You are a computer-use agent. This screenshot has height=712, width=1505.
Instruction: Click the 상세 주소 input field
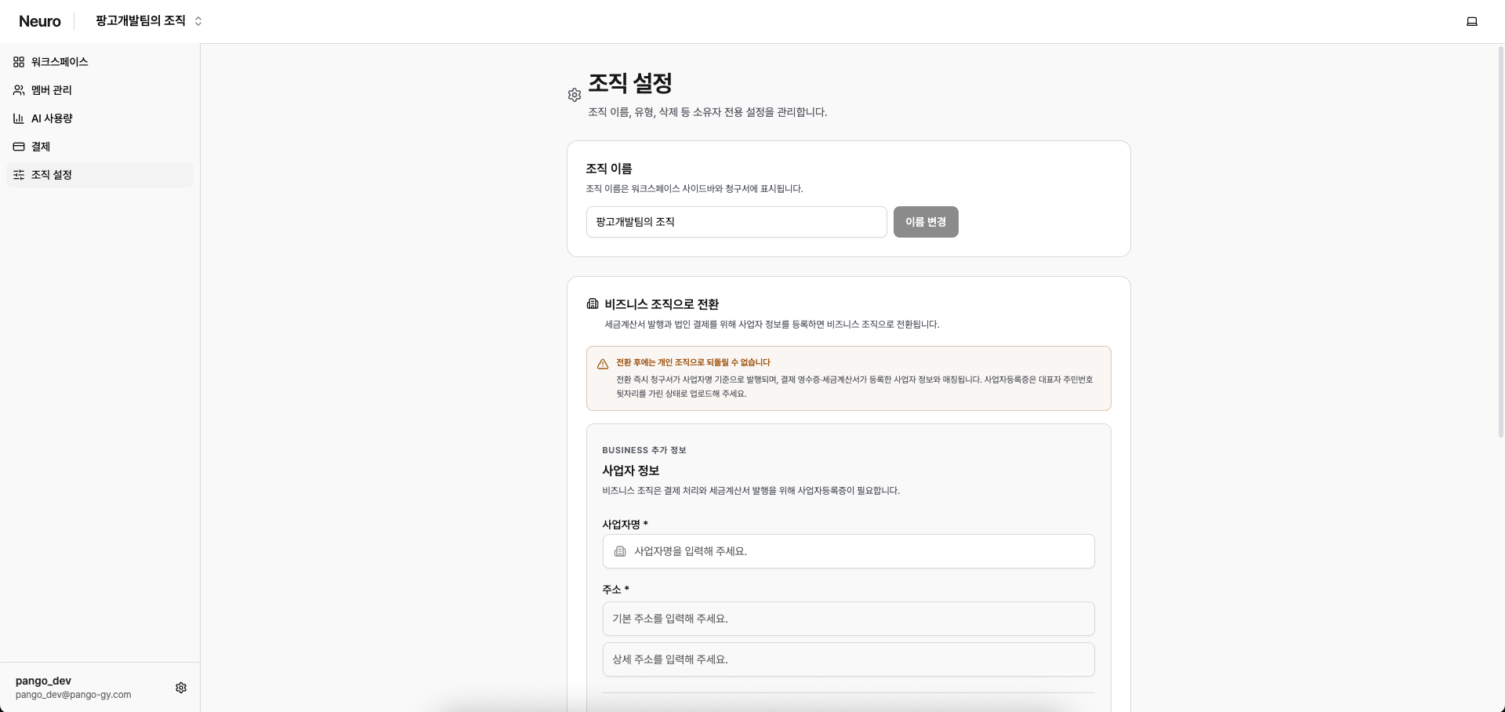pos(849,659)
